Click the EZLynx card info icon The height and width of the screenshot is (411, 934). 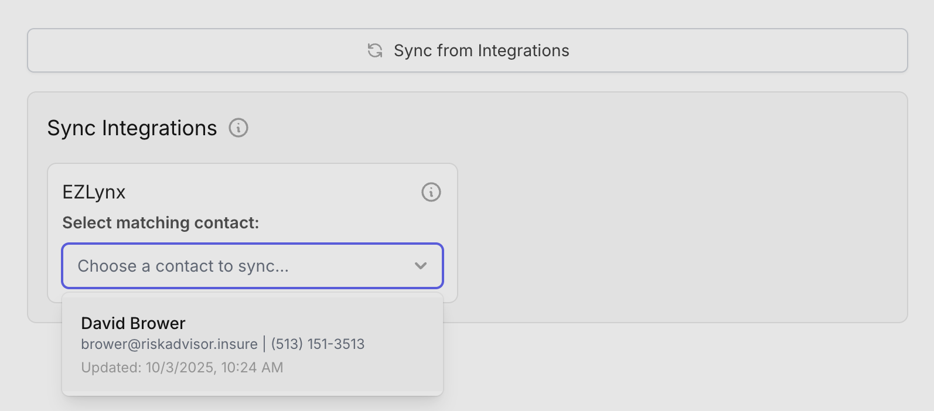click(431, 192)
